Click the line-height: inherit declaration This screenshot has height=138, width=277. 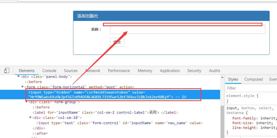(x=254, y=128)
